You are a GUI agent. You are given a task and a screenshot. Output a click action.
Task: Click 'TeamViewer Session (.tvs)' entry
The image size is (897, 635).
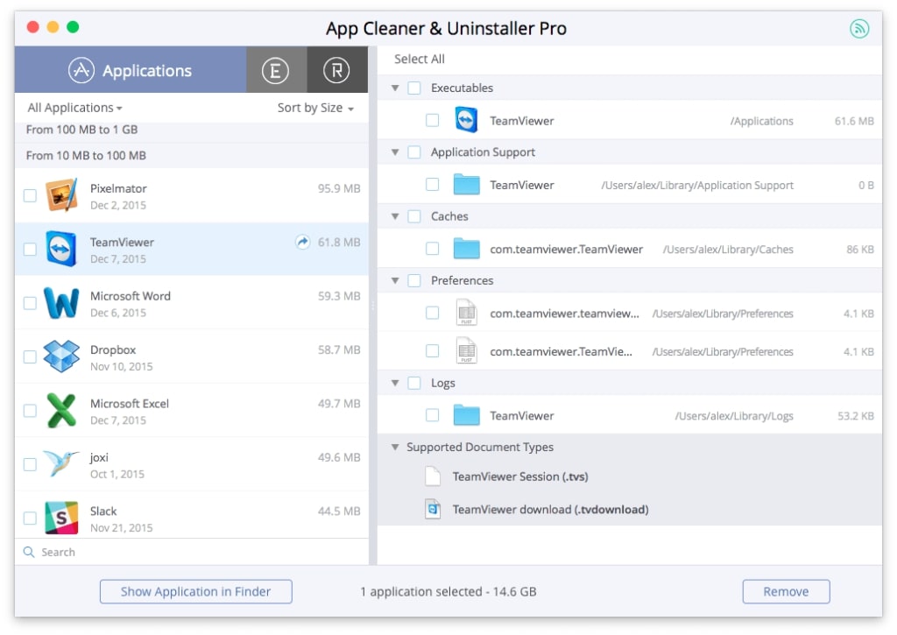(520, 476)
